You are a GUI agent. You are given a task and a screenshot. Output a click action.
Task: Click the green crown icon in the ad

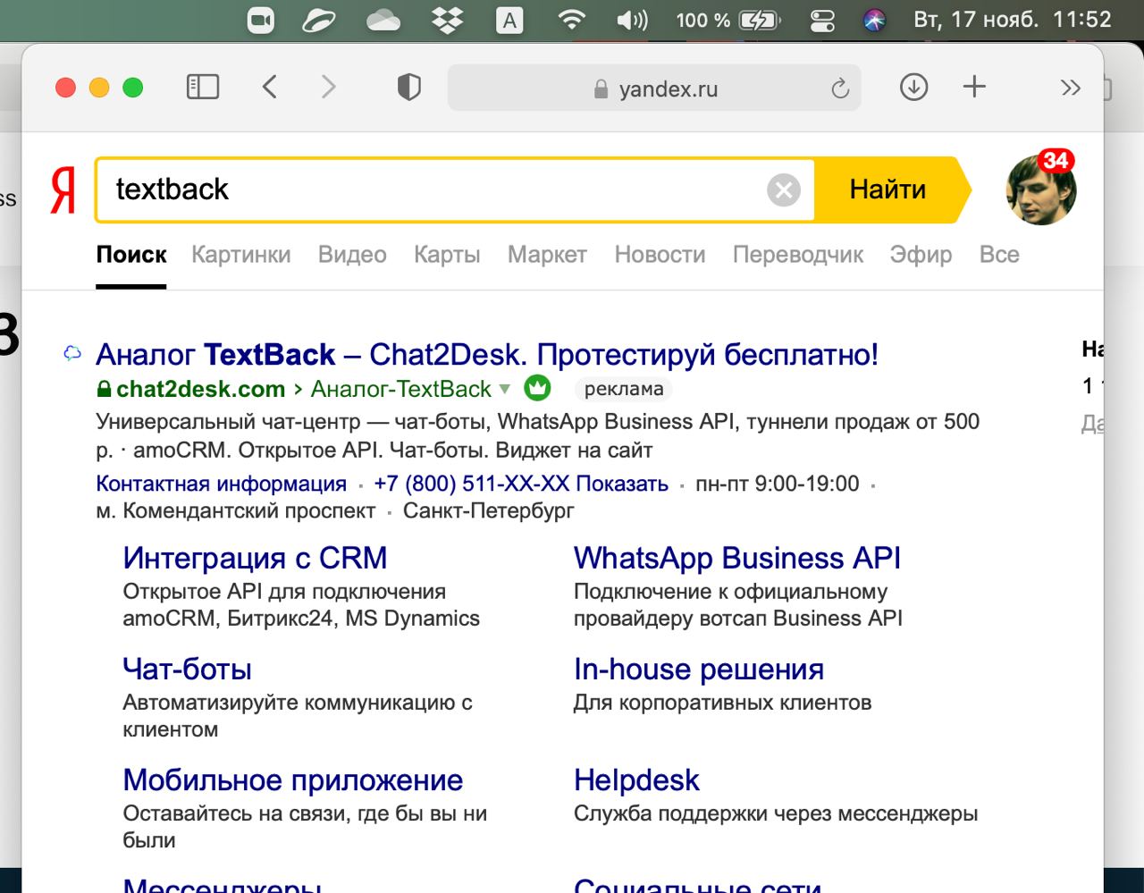(537, 388)
